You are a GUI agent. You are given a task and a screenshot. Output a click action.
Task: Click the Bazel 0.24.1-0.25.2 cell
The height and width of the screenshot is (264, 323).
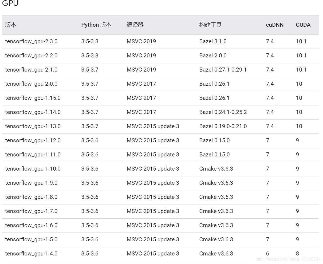(223, 112)
